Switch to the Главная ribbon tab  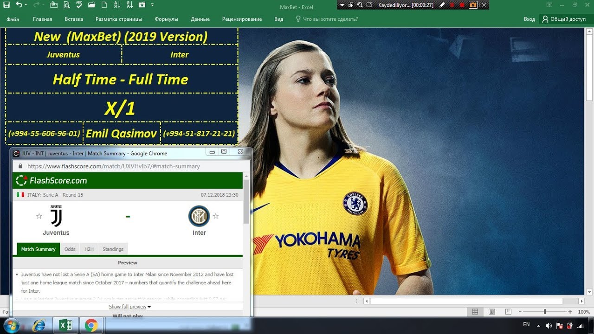coord(43,19)
